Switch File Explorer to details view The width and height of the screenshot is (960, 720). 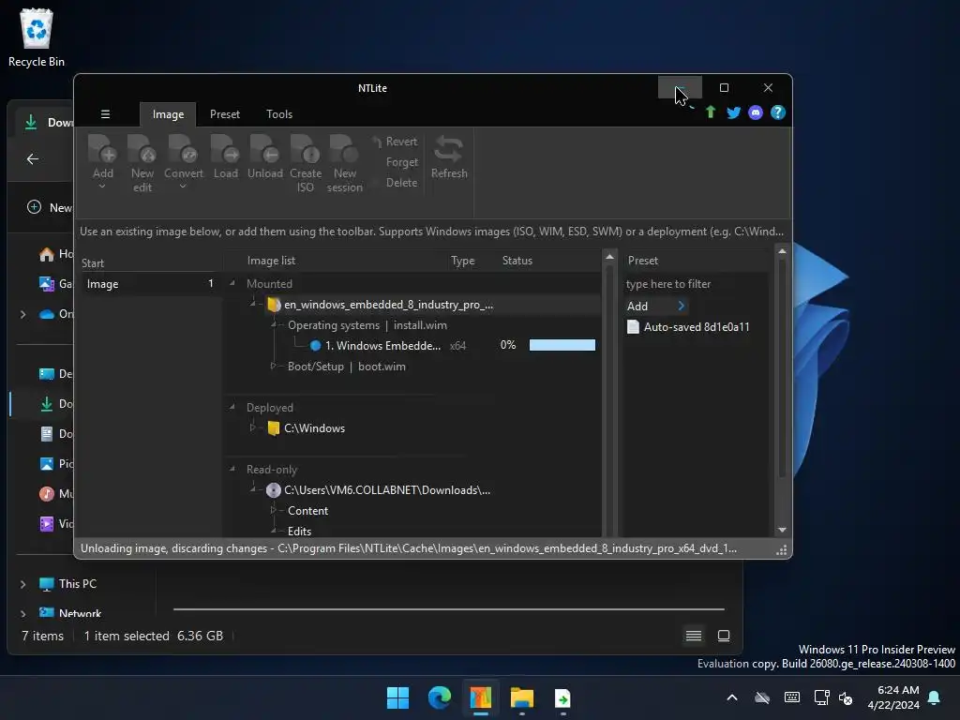[693, 636]
